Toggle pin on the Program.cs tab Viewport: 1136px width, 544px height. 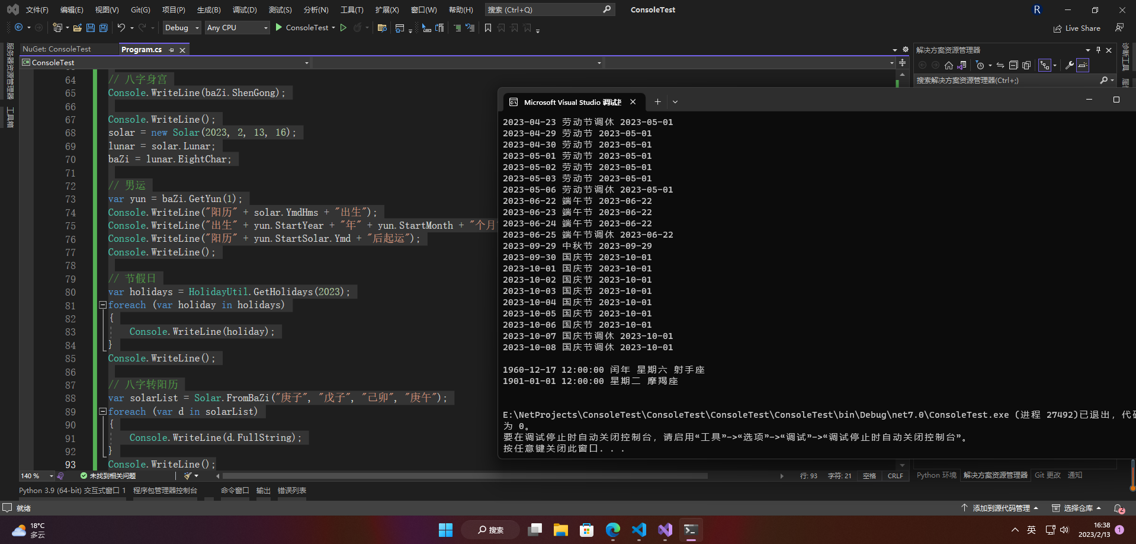pos(172,50)
